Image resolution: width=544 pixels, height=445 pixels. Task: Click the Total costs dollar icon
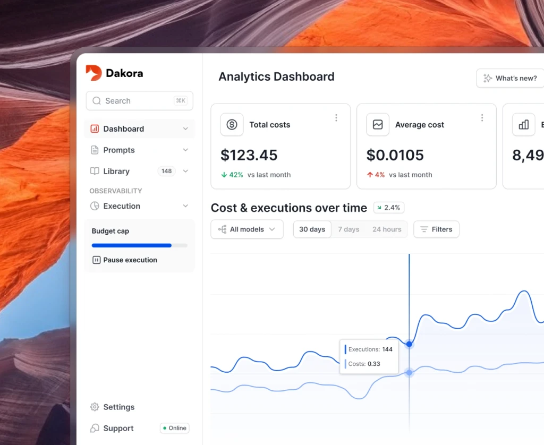pos(232,124)
